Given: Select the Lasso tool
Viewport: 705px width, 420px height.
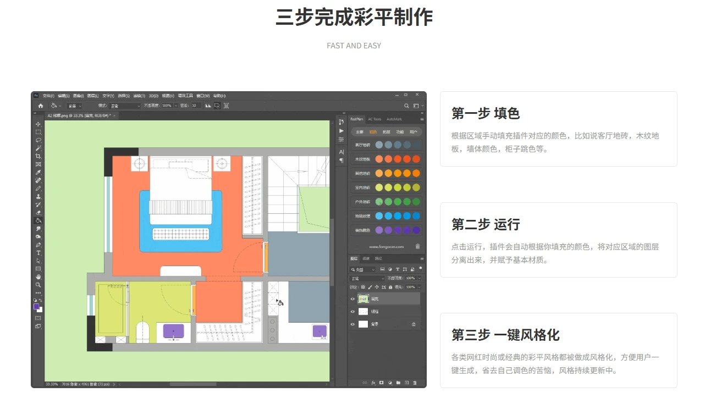Looking at the screenshot, I should click(38, 140).
